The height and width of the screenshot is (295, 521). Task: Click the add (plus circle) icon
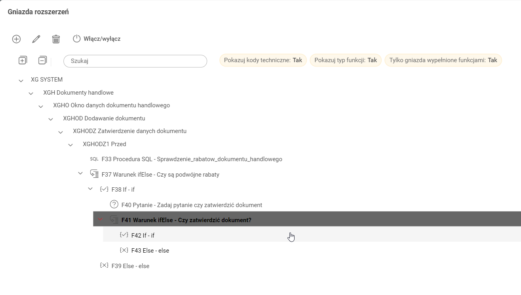pyautogui.click(x=16, y=39)
